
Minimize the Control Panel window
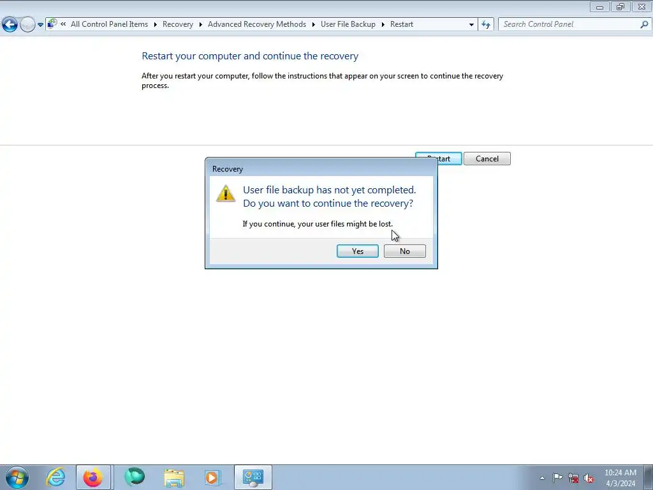[599, 6]
